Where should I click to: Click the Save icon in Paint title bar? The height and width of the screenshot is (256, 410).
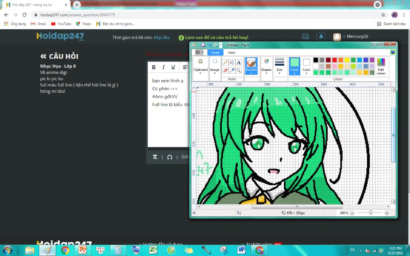pos(203,45)
